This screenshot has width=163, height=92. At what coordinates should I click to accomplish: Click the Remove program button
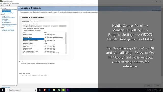pos(55,26)
